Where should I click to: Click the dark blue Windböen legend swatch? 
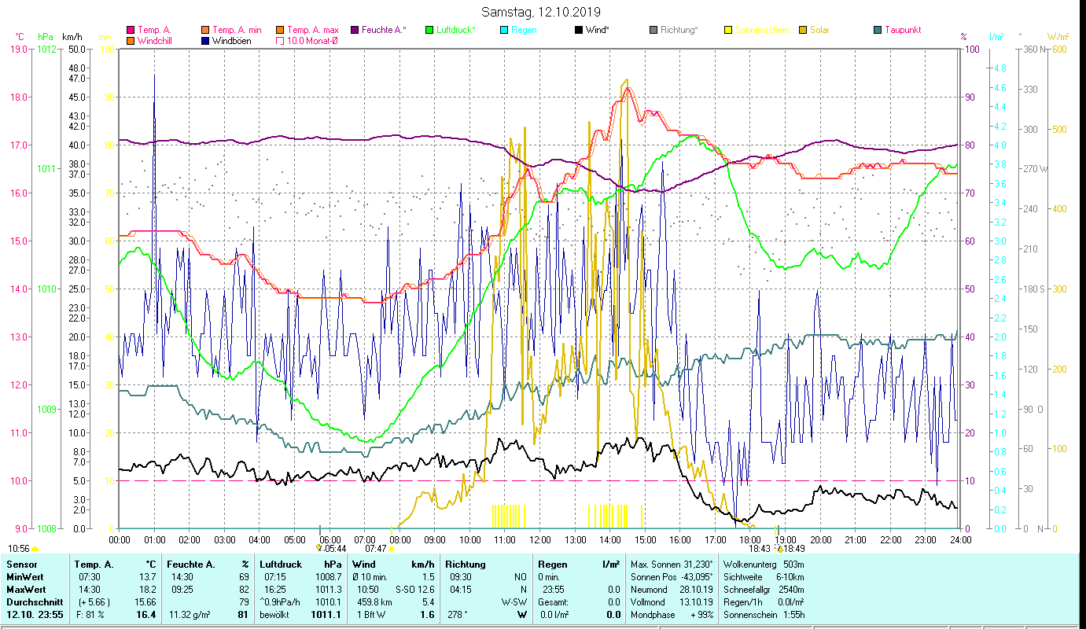point(205,41)
